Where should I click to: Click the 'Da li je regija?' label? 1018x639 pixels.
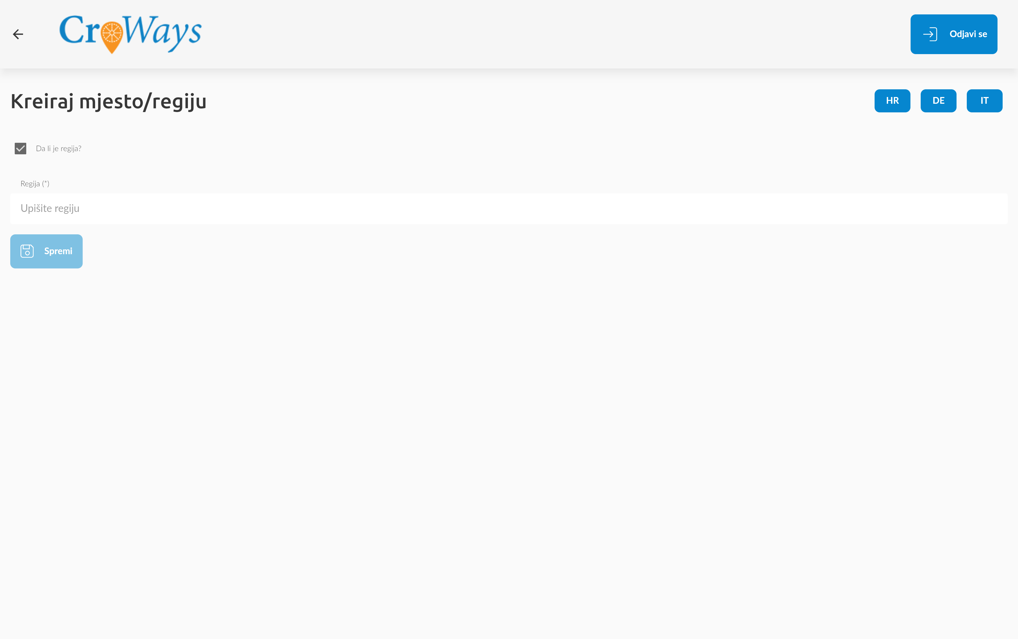coord(59,148)
